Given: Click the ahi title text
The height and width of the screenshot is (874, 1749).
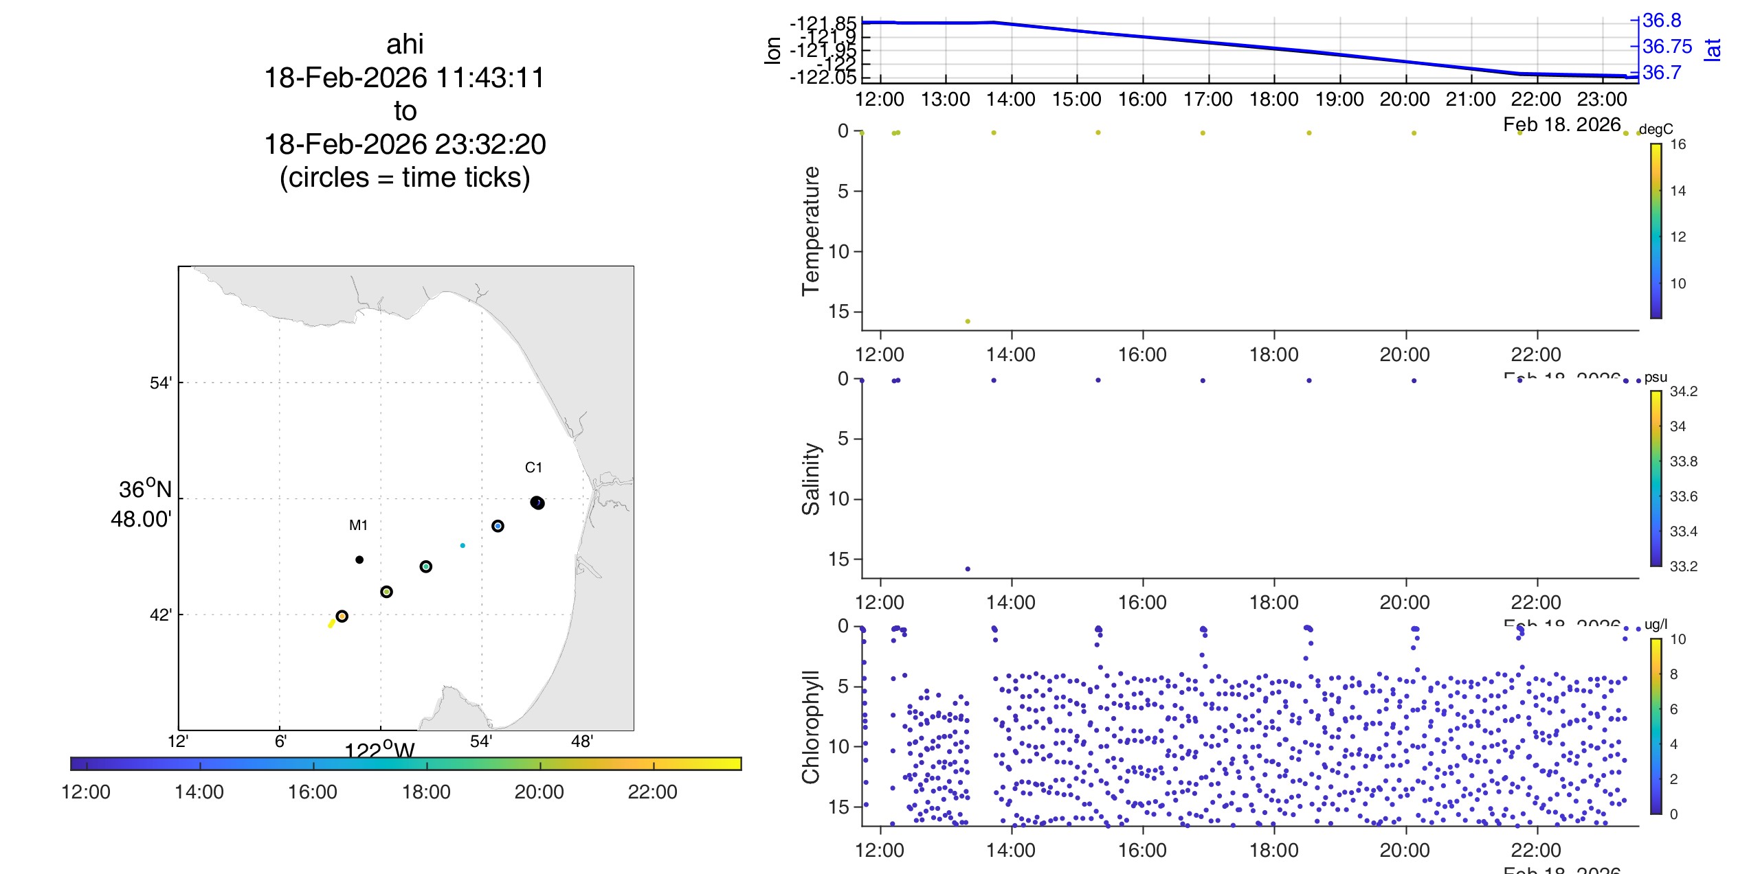Looking at the screenshot, I should click(x=405, y=44).
